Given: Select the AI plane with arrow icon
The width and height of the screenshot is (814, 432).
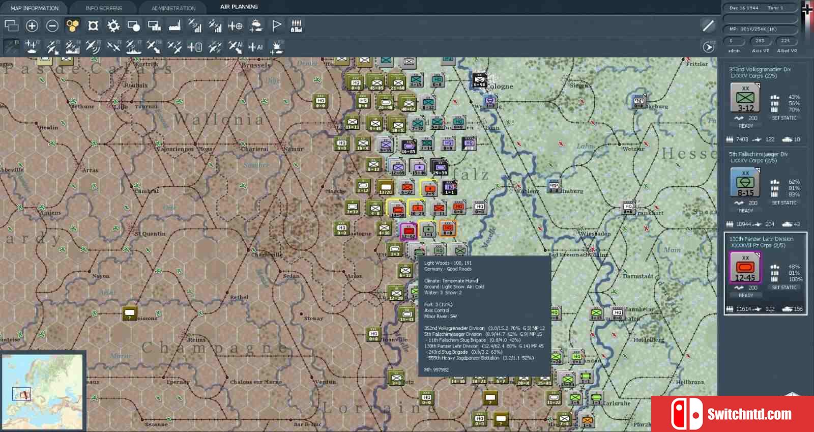Looking at the screenshot, I should pos(235,47).
